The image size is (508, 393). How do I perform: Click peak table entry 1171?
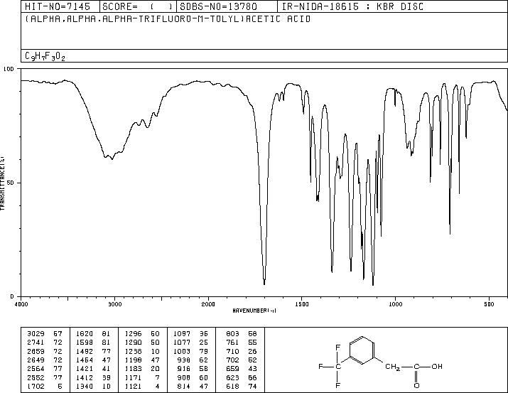click(133, 377)
